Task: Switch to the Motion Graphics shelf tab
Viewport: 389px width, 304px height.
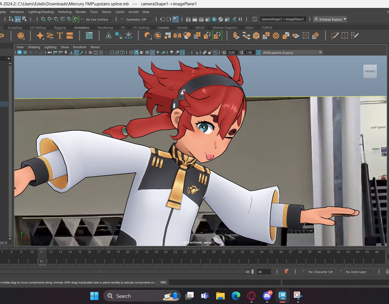Action: pos(225,28)
